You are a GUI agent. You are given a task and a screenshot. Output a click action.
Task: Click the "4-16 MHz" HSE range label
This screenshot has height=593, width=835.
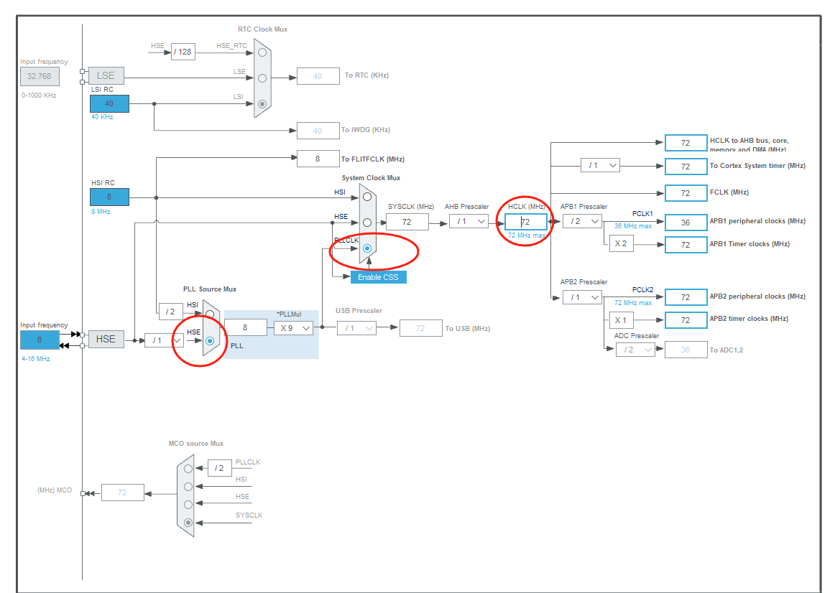[36, 359]
